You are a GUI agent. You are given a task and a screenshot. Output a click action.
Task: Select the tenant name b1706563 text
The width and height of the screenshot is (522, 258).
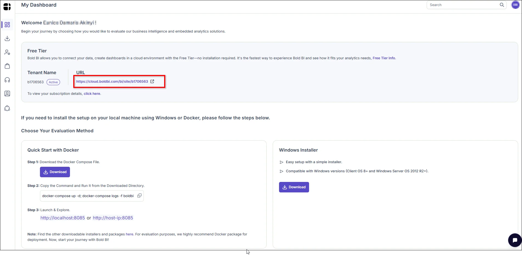coord(36,82)
